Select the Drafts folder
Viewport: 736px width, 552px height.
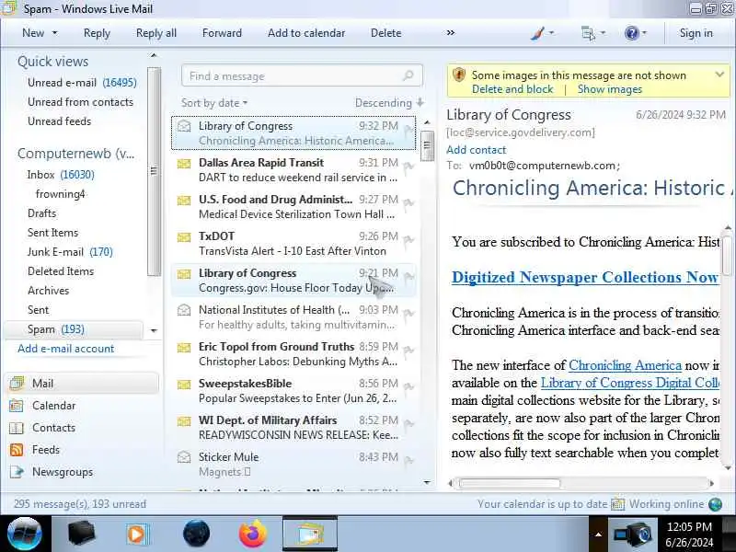41,213
